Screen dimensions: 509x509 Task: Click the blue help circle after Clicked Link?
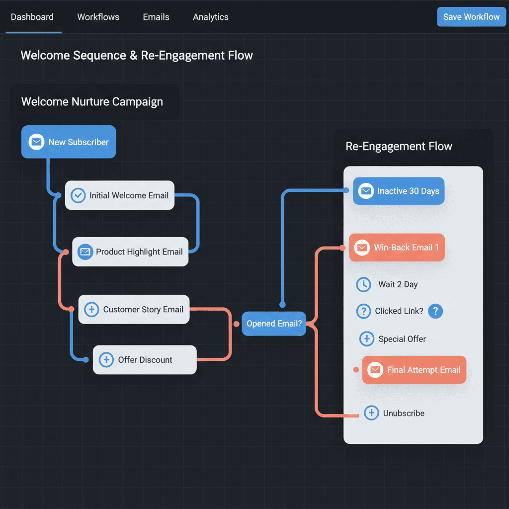[x=435, y=311]
